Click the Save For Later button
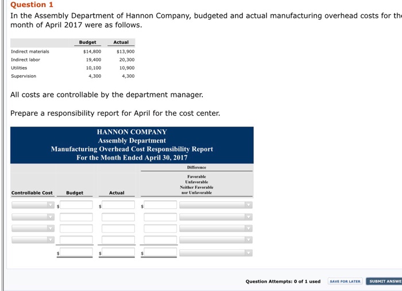This screenshot has height=291, width=402. [x=345, y=281]
